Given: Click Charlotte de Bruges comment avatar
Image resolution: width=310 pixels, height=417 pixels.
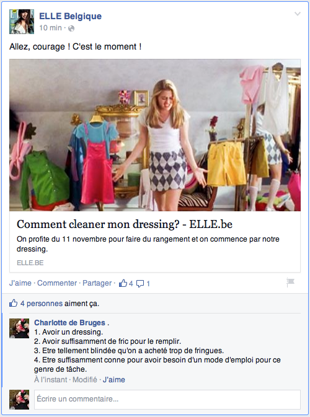Looking at the screenshot, I should 19,328.
